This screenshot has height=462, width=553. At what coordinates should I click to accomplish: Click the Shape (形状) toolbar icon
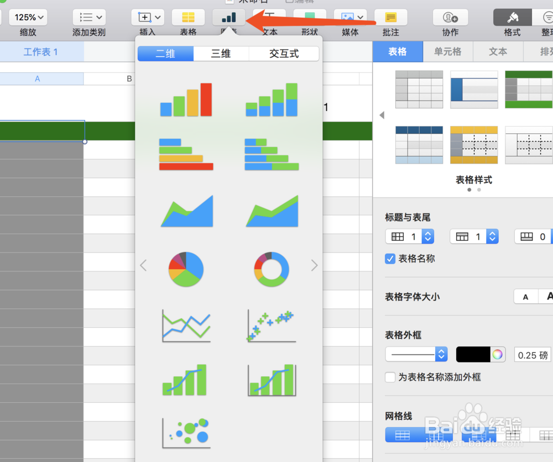310,17
